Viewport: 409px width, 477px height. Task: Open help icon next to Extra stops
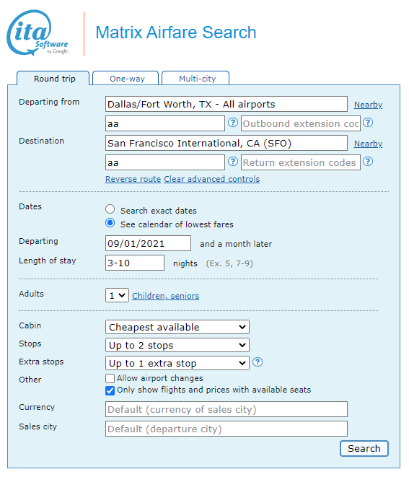258,362
